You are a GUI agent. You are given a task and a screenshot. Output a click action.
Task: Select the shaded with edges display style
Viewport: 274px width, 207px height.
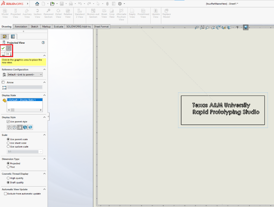point(25,127)
